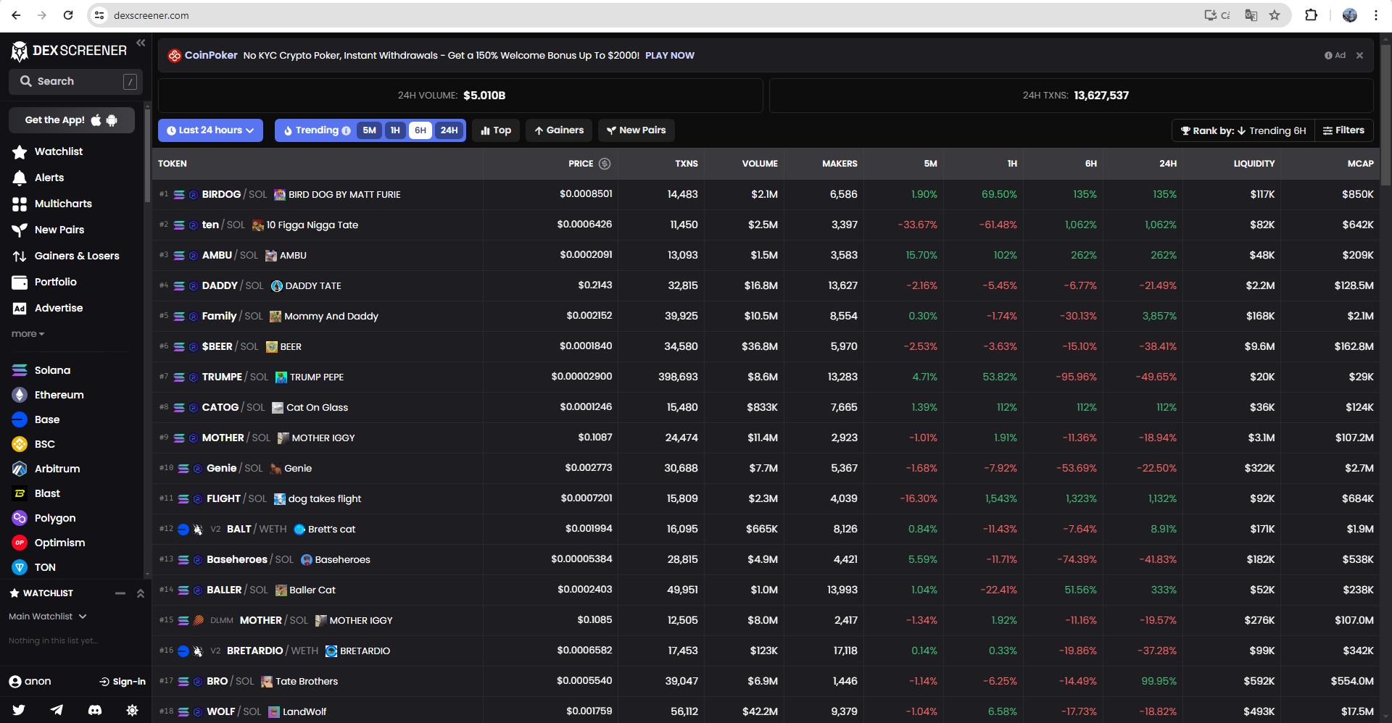Open Portfolio wallet icon
This screenshot has width=1392, height=723.
coord(20,282)
